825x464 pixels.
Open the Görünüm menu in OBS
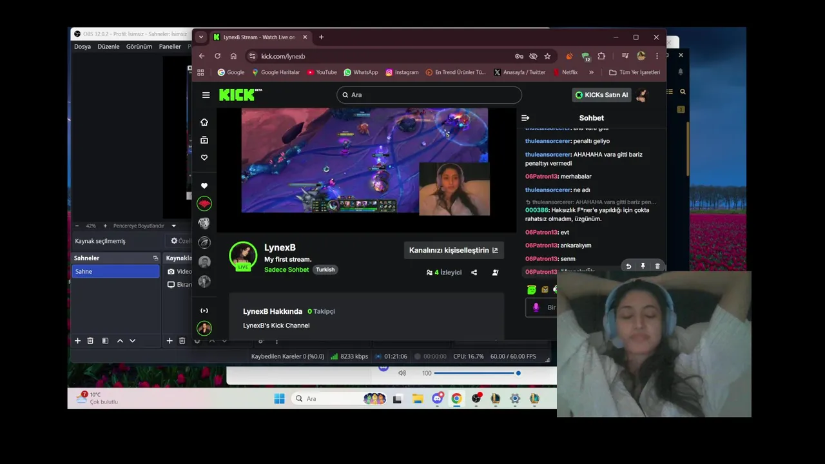point(139,46)
